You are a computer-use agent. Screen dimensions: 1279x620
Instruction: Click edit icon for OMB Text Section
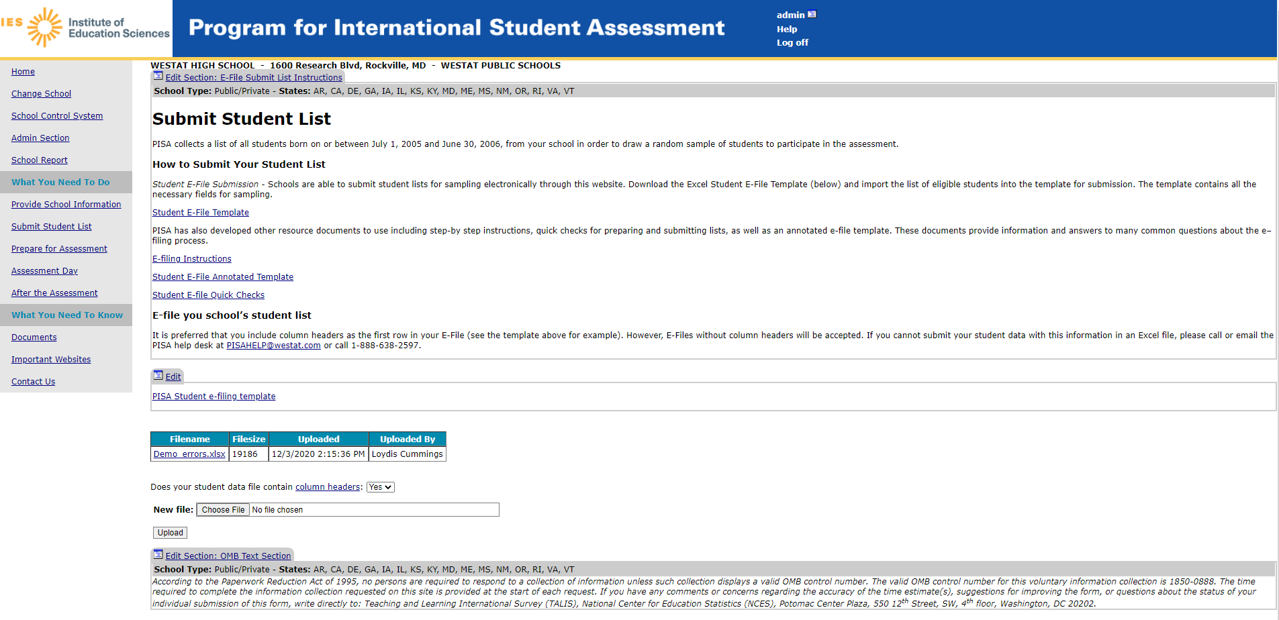tap(158, 554)
